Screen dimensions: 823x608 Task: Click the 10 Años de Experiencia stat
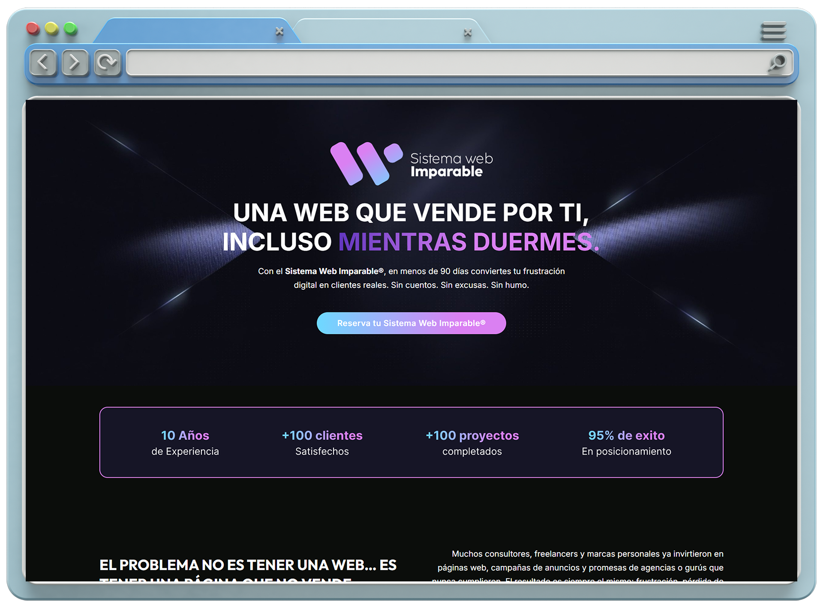[x=185, y=443]
